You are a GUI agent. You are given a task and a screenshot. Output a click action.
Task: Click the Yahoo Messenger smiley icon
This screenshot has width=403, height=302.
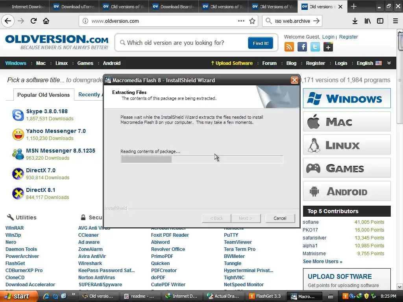pos(18,134)
